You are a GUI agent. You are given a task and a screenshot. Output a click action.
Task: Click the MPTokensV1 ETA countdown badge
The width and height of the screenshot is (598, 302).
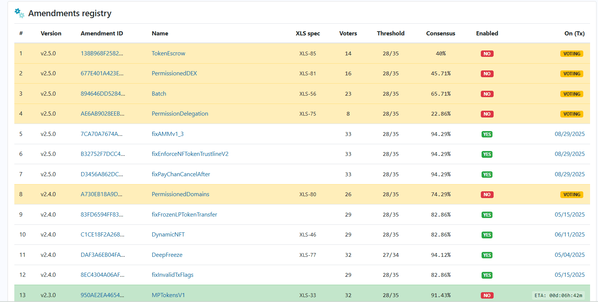point(558,296)
